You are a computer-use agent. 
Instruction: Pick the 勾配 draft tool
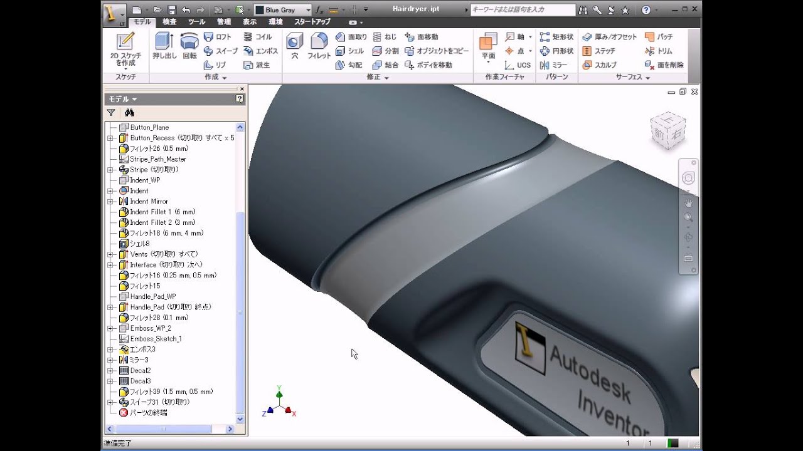pyautogui.click(x=349, y=65)
